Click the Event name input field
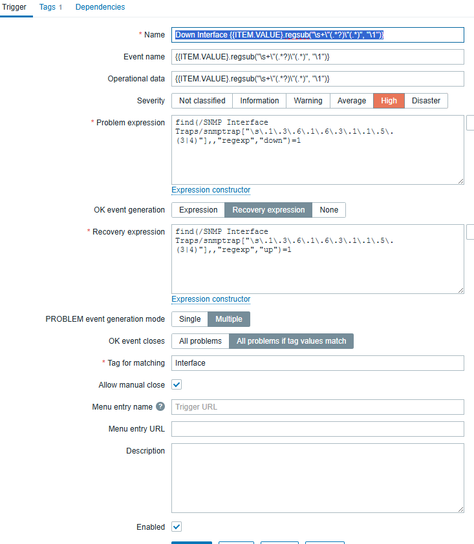 pos(318,57)
